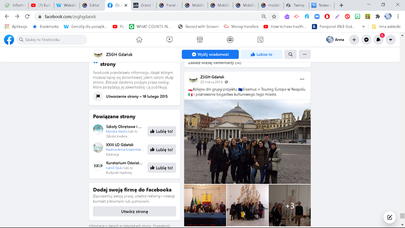Click Utwórz stronę button

pyautogui.click(x=134, y=211)
